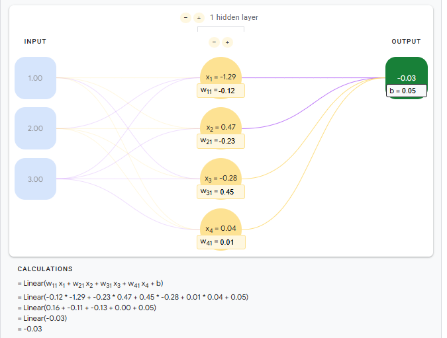This screenshot has width=447, height=338.
Task: Add a neuron to the hidden layer
Action: point(227,42)
